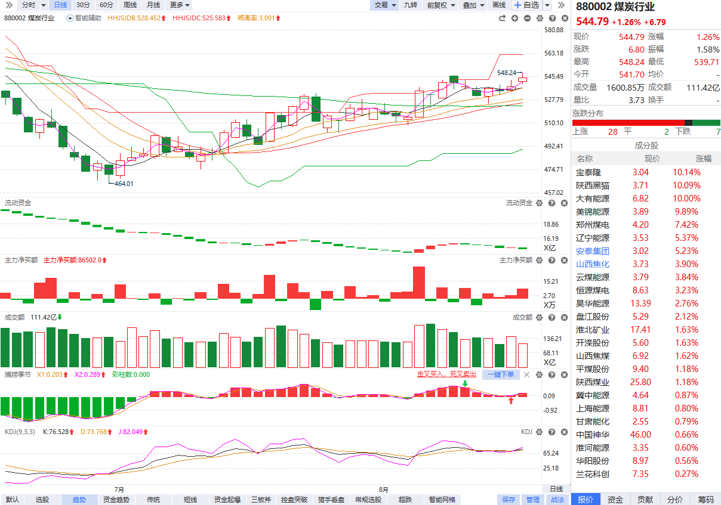The width and height of the screenshot is (721, 505).
Task: Open settings gear of KDJ panel
Action: (x=539, y=432)
